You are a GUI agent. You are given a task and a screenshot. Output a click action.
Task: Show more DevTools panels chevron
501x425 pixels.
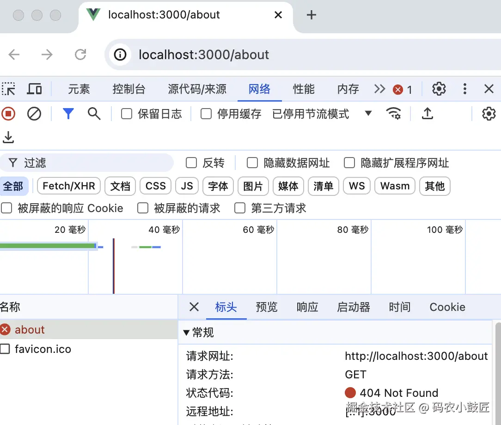379,89
